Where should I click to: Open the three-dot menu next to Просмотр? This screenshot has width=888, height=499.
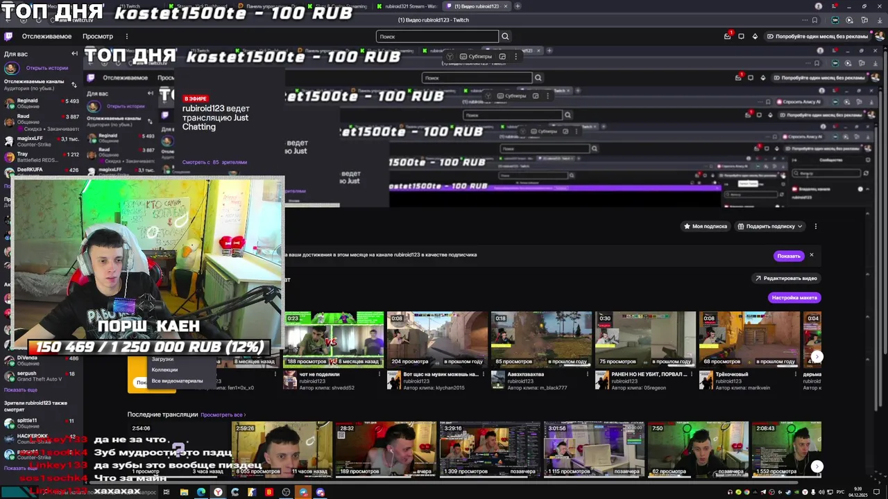[x=126, y=36]
